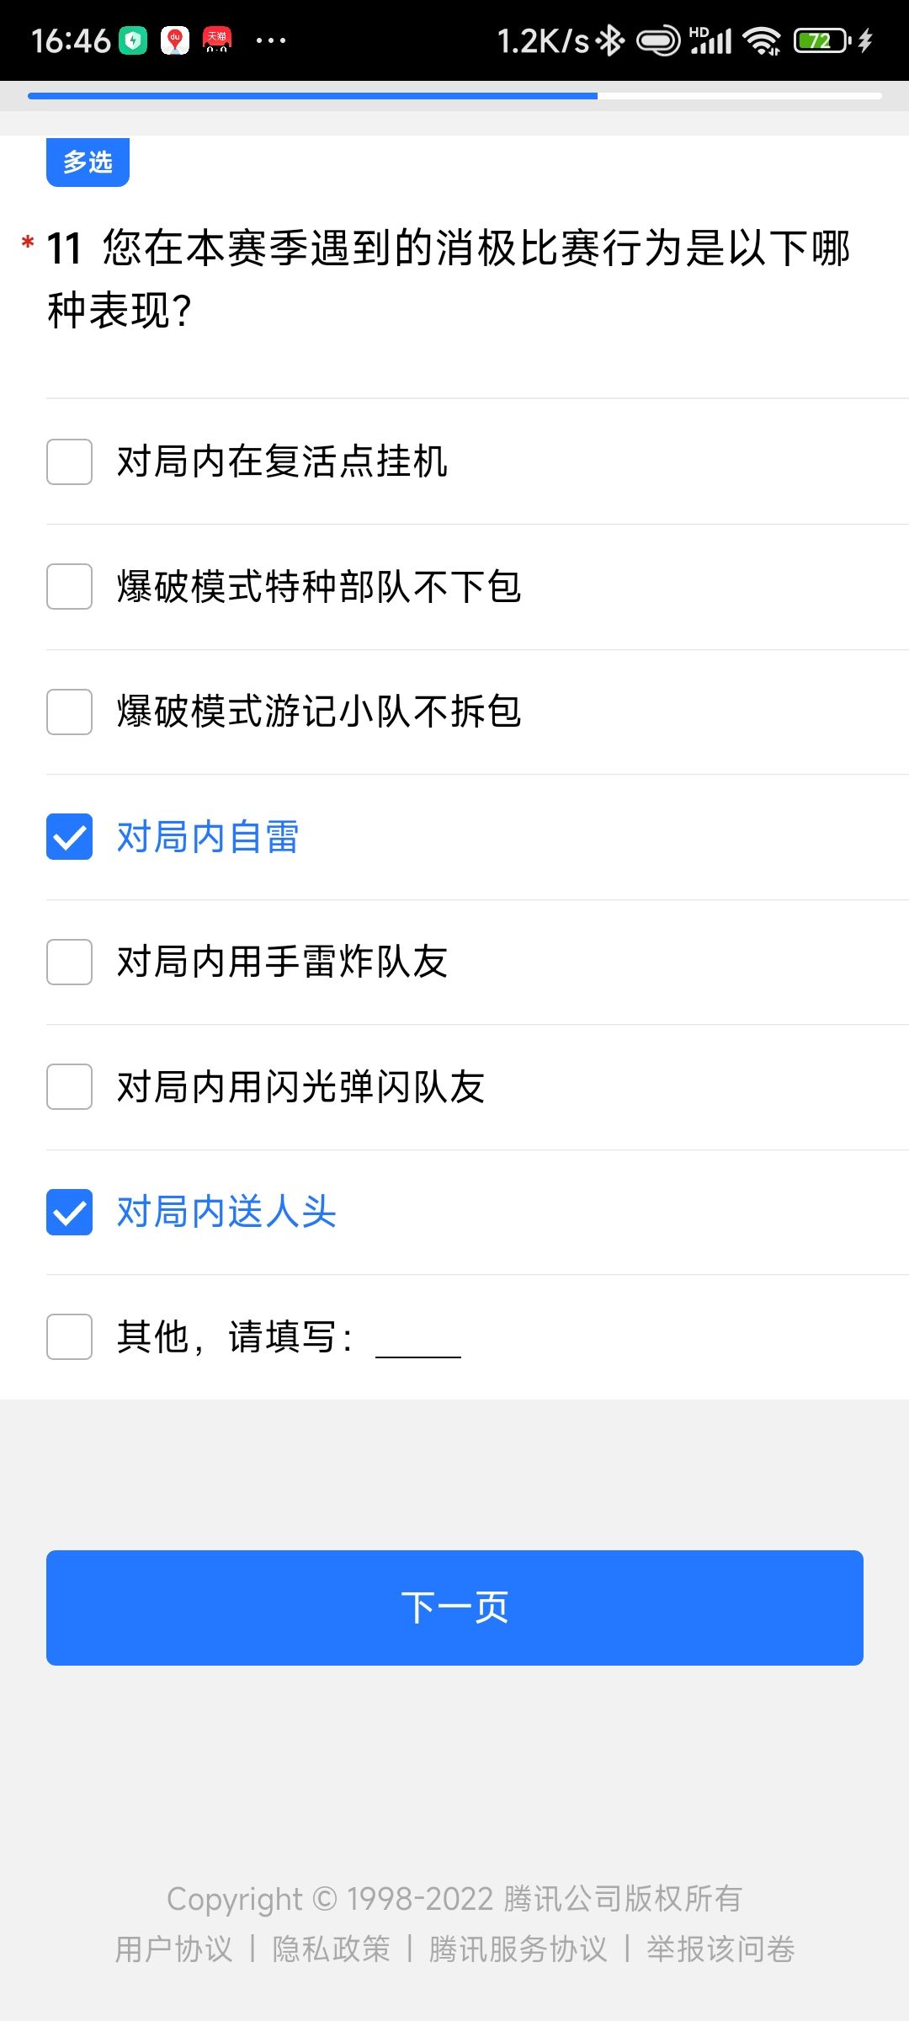
Task: Tap the battery level indicator
Action: 822,40
